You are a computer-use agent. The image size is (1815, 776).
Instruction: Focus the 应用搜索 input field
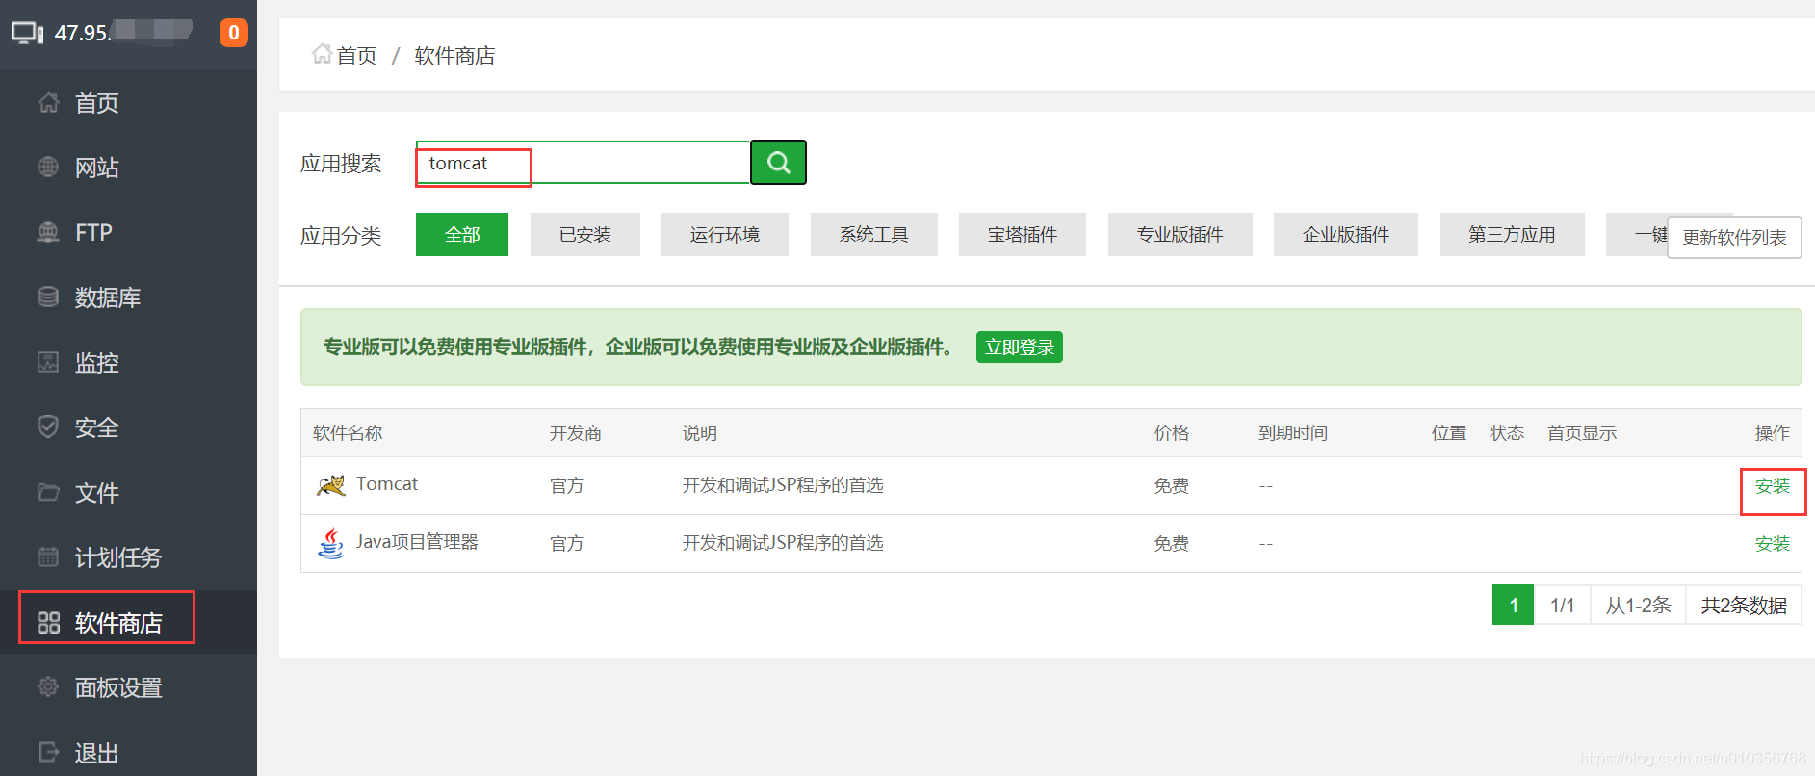point(583,162)
